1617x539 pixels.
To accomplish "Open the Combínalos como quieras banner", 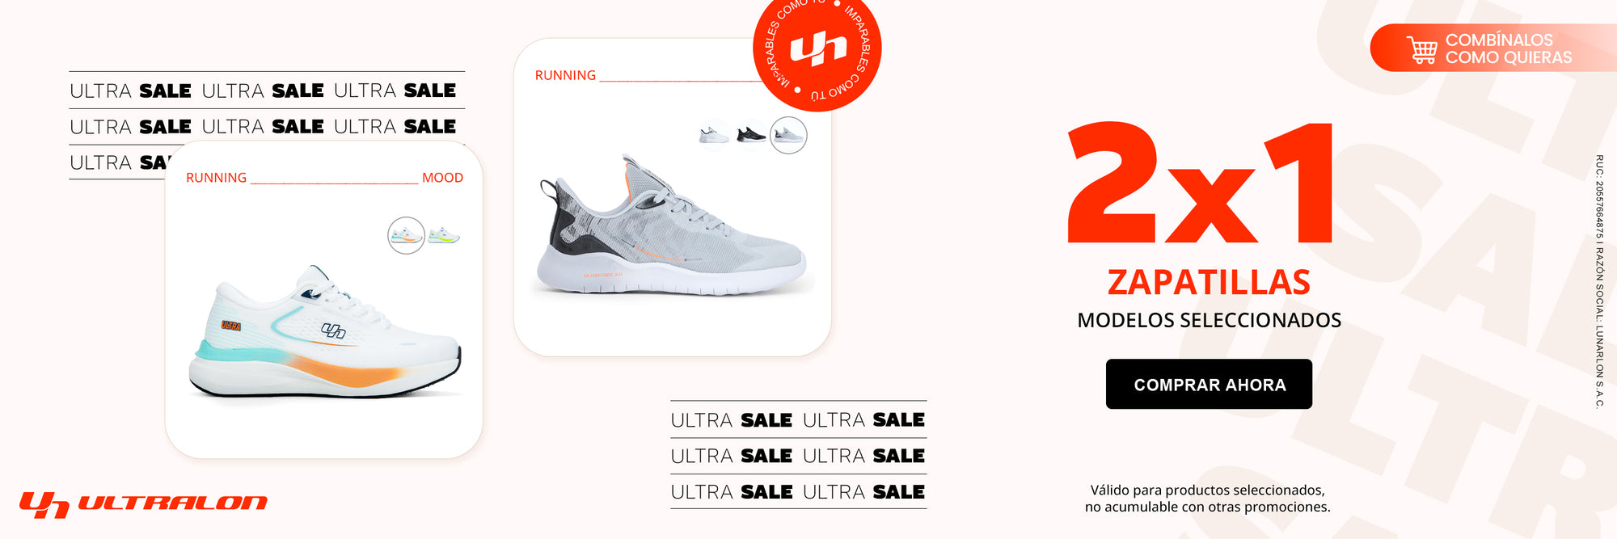I will pos(1493,48).
